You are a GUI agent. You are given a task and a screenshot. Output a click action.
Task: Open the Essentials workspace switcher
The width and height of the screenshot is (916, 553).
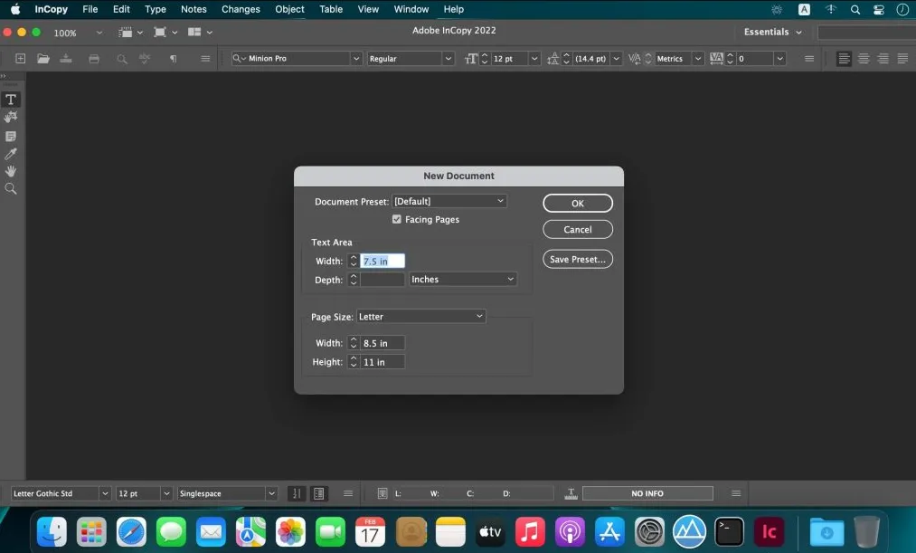point(772,33)
